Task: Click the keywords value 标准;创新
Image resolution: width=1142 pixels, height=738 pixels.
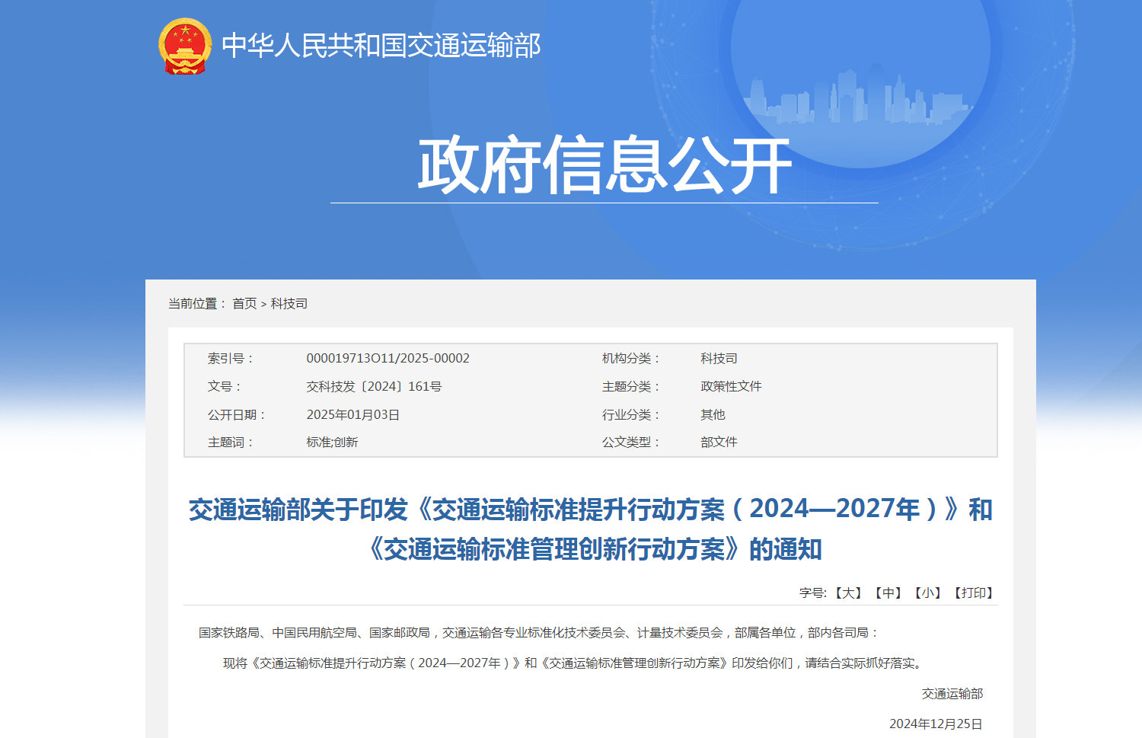Action: (x=332, y=442)
